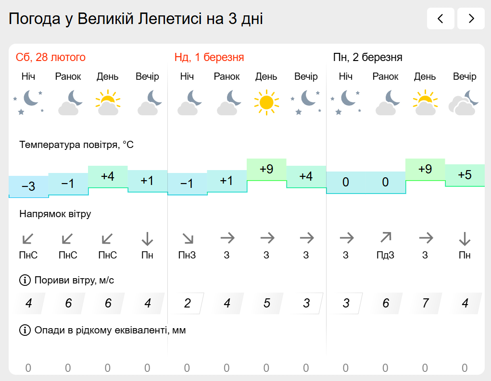
Task: Click the next arrow button
Action: (x=471, y=19)
